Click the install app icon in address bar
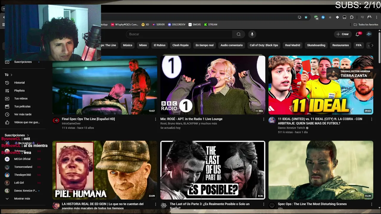Viewport: 381px width, 214px height. (299, 17)
